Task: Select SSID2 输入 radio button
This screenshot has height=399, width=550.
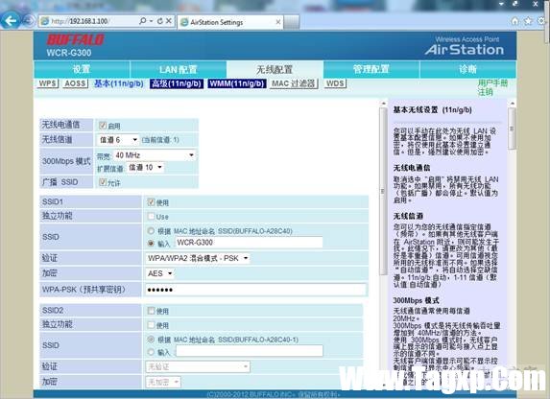Action: [151, 352]
